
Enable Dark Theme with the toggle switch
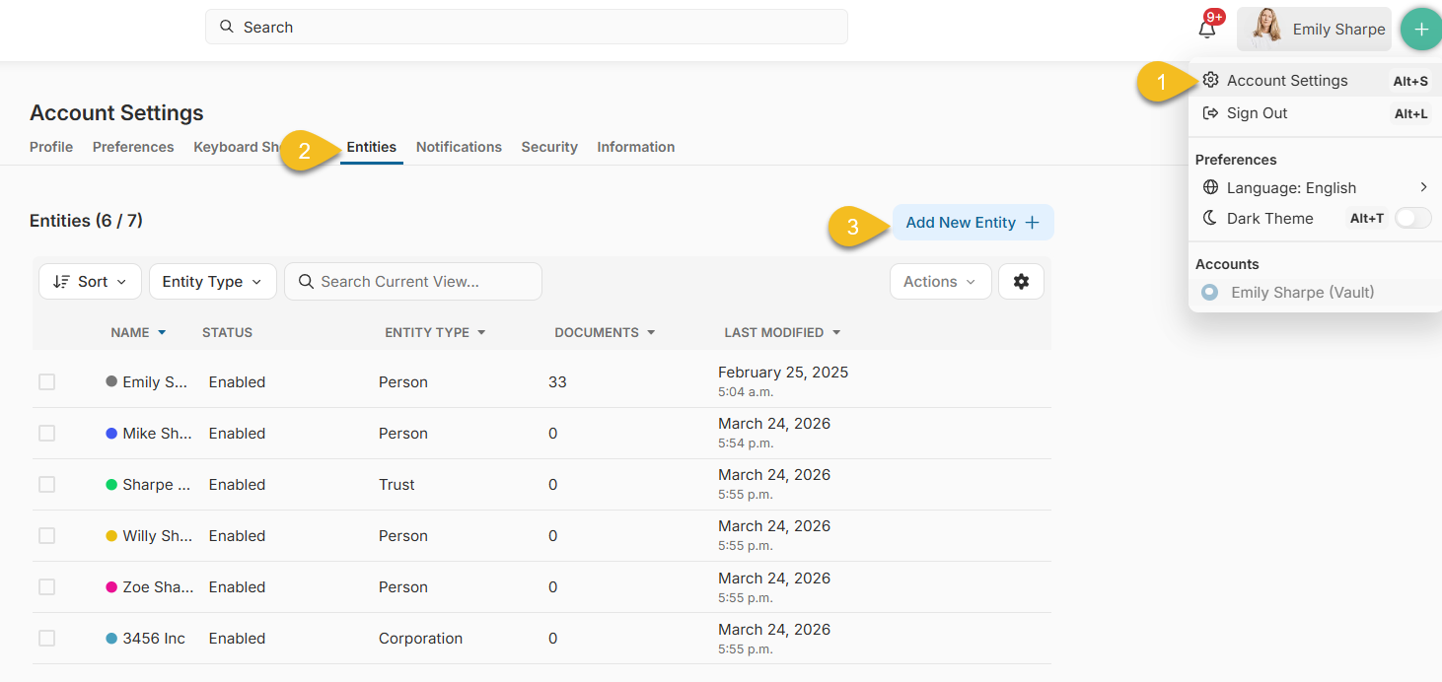coord(1412,218)
